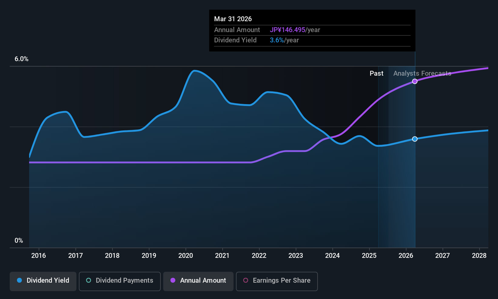Click the 2024 x-axis year label
Screen dimensions: 498x299
(332, 256)
